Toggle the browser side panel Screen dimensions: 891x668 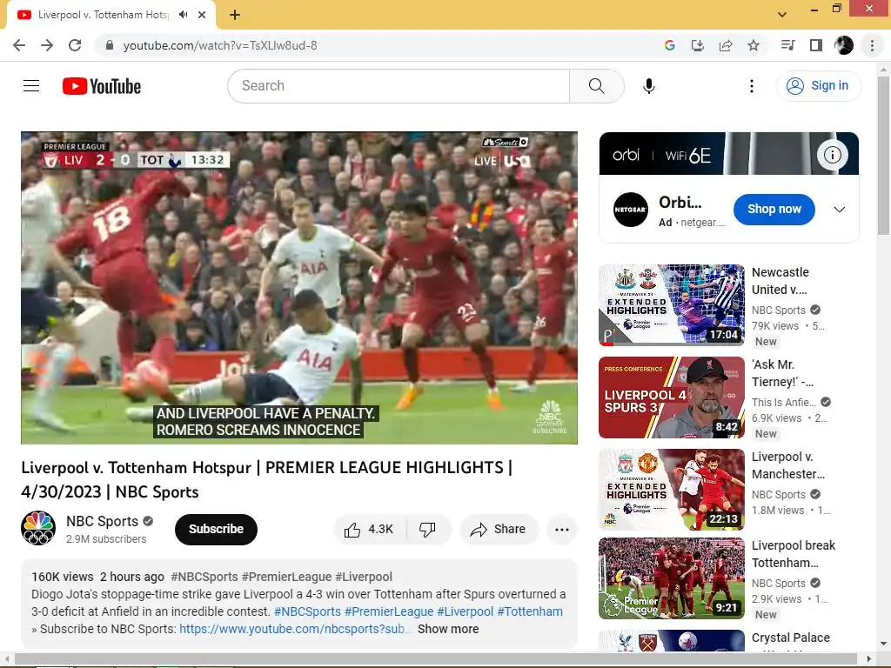[x=816, y=45]
